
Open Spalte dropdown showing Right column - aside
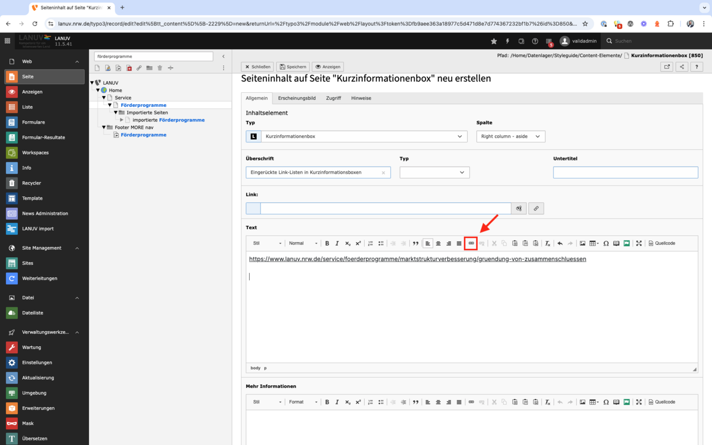pos(511,136)
